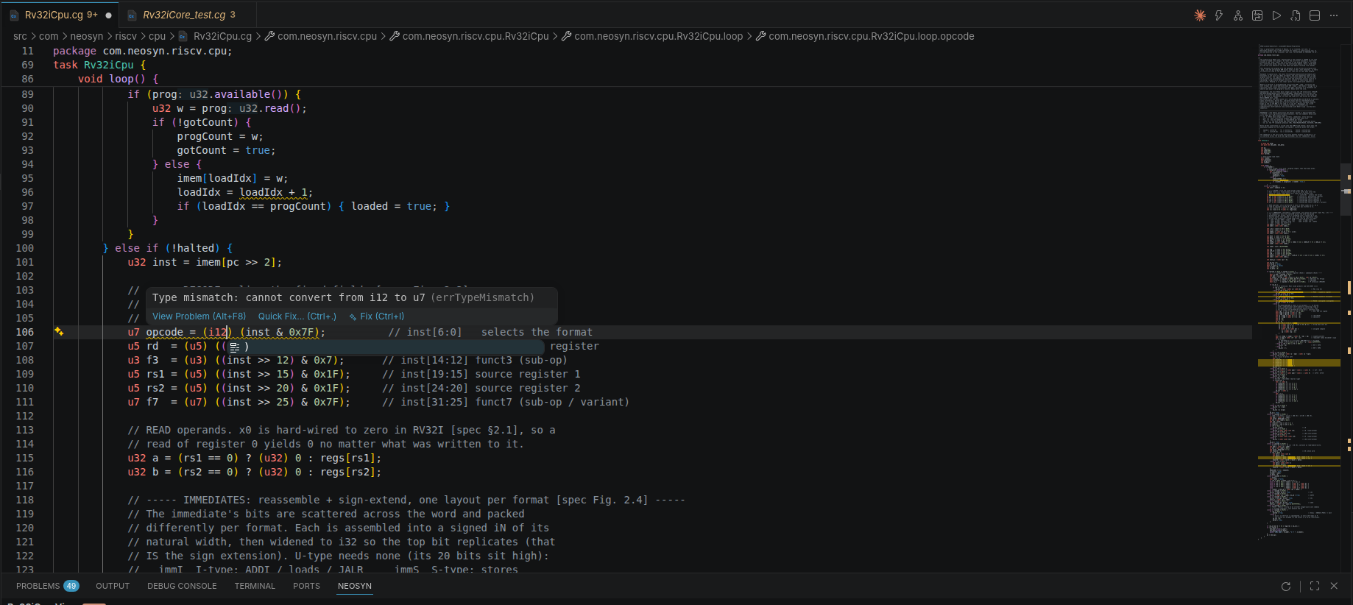
Task: Click the refresh icon in the panel header
Action: (1286, 586)
